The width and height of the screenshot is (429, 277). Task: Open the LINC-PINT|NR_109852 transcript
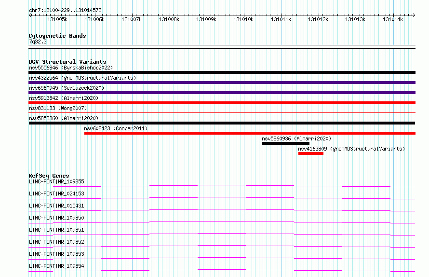[x=56, y=242]
